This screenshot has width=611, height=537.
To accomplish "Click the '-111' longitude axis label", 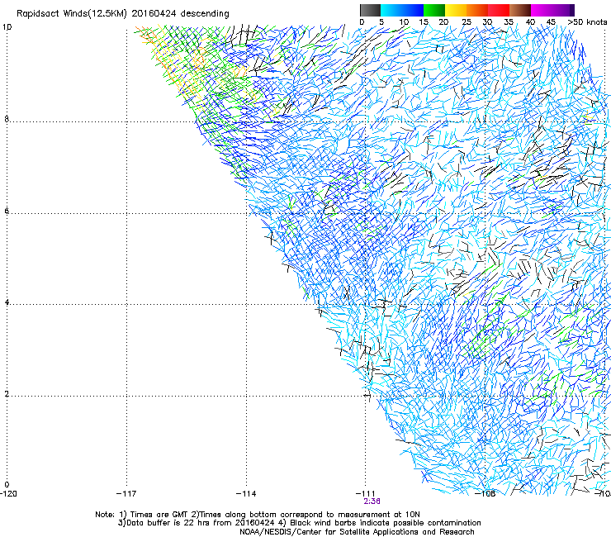I will tap(365, 494).
